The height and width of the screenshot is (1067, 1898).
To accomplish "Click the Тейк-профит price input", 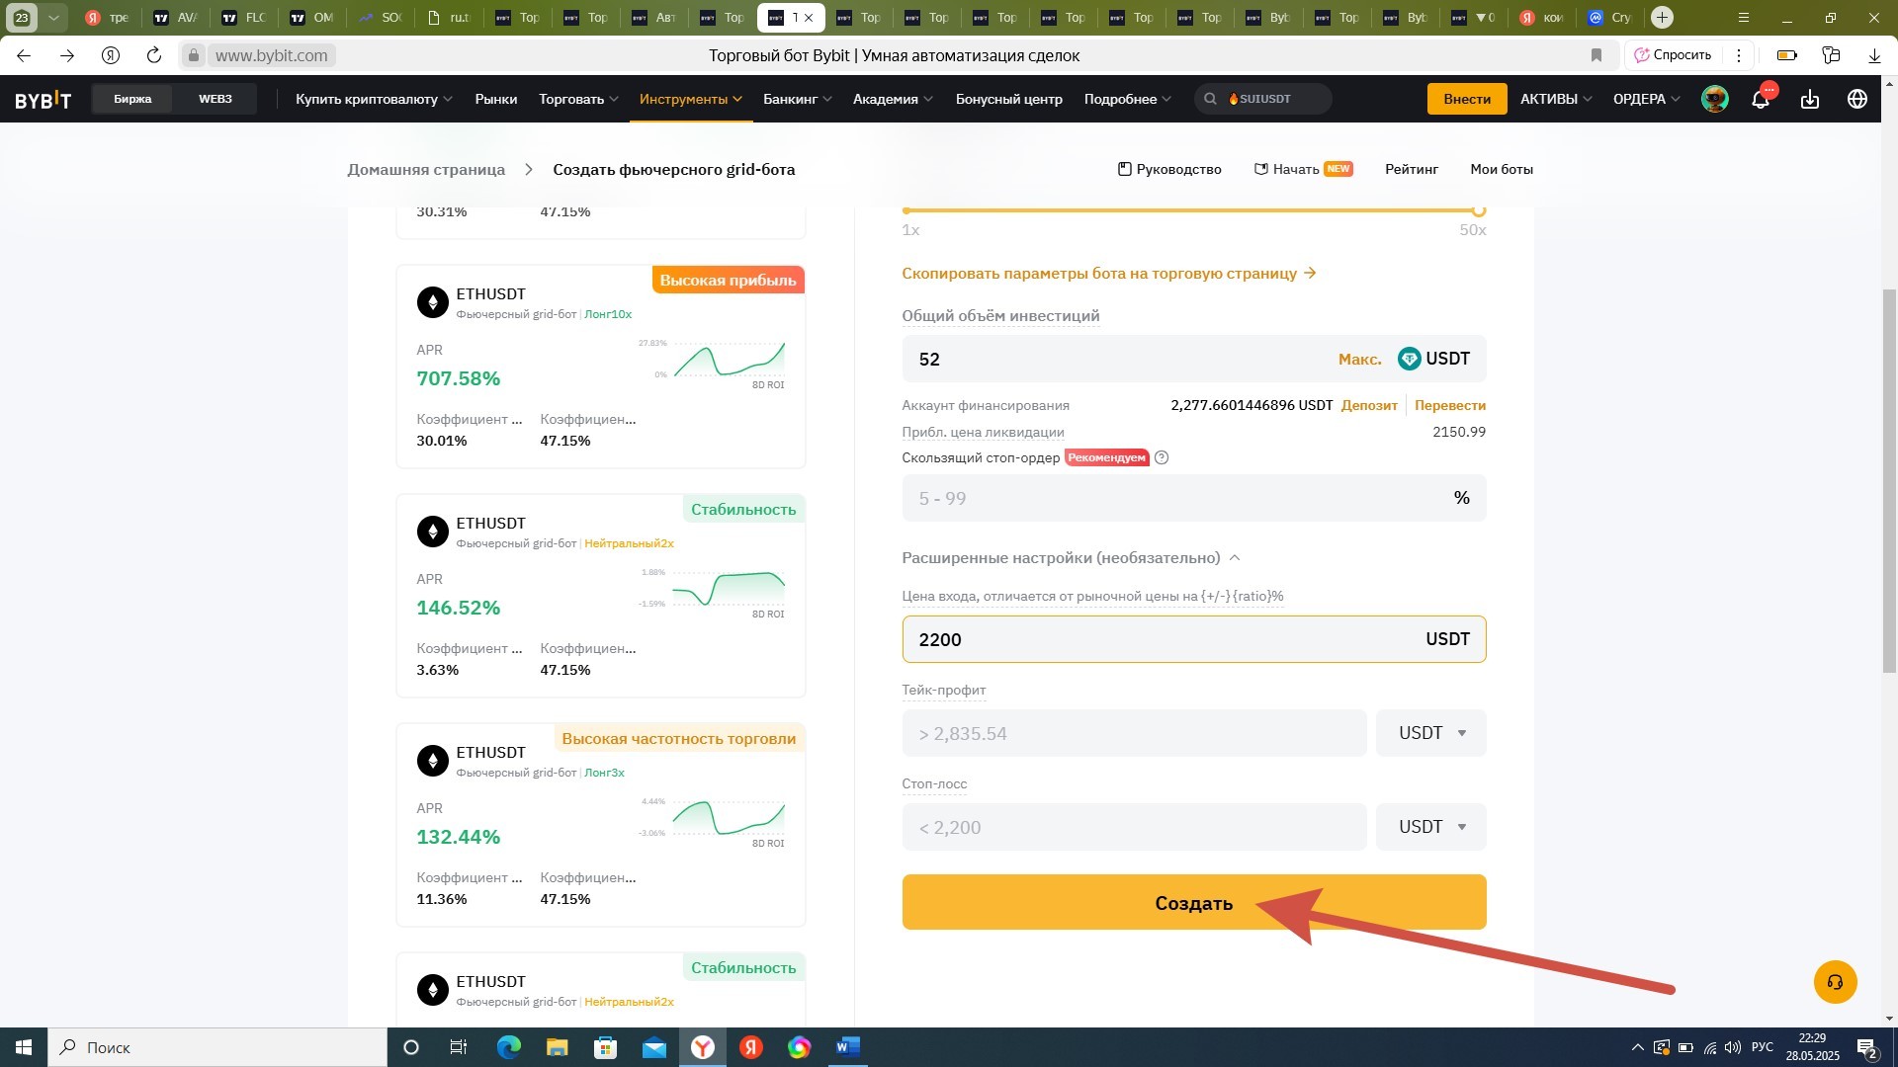I will 1134,733.
